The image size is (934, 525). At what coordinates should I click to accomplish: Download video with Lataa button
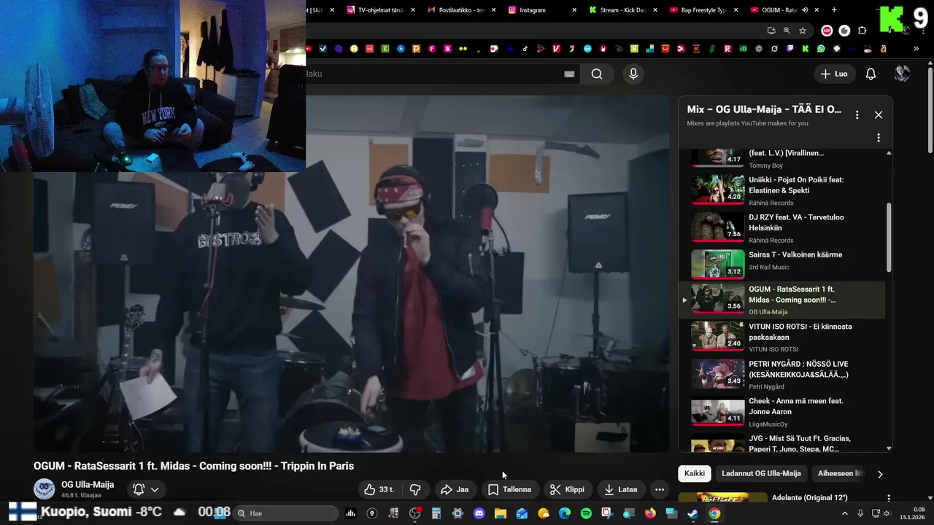(621, 489)
